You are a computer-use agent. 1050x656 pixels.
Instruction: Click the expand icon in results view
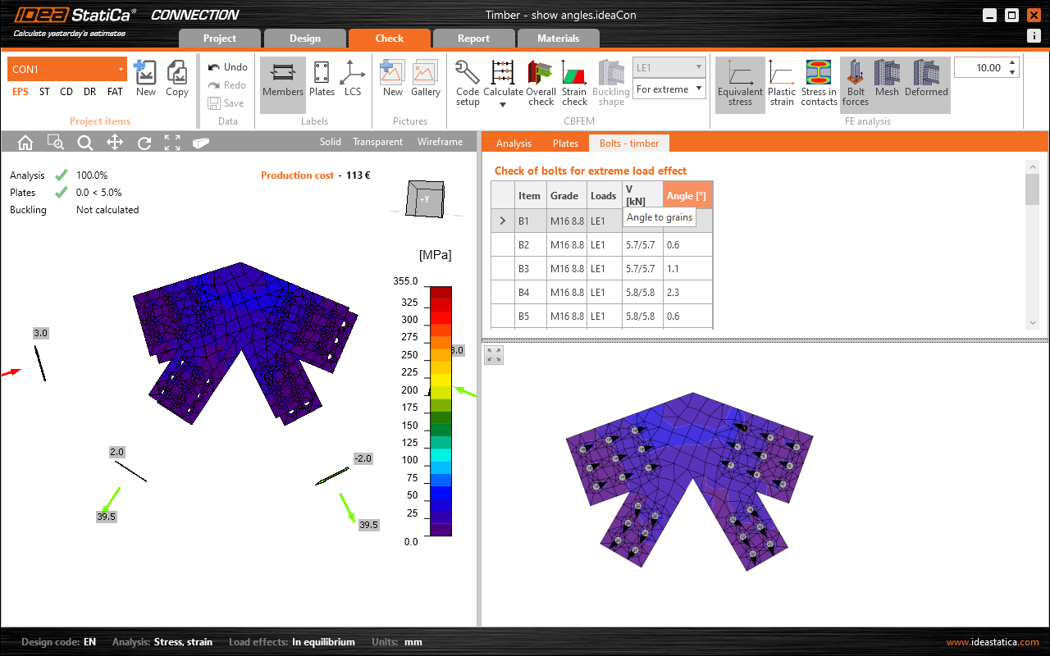pyautogui.click(x=494, y=354)
